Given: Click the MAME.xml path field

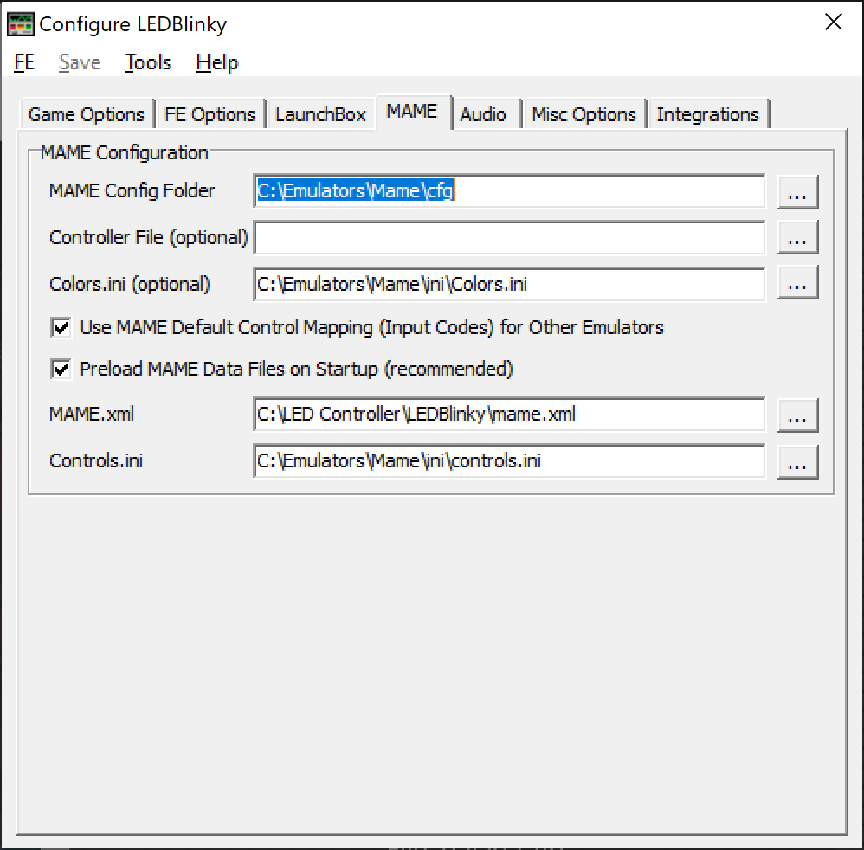Looking at the screenshot, I should coord(509,415).
